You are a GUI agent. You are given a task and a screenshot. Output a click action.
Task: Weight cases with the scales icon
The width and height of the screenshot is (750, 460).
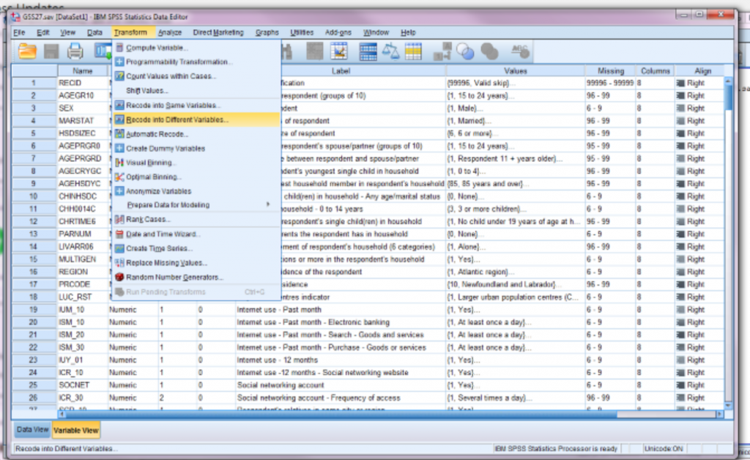pyautogui.click(x=391, y=50)
